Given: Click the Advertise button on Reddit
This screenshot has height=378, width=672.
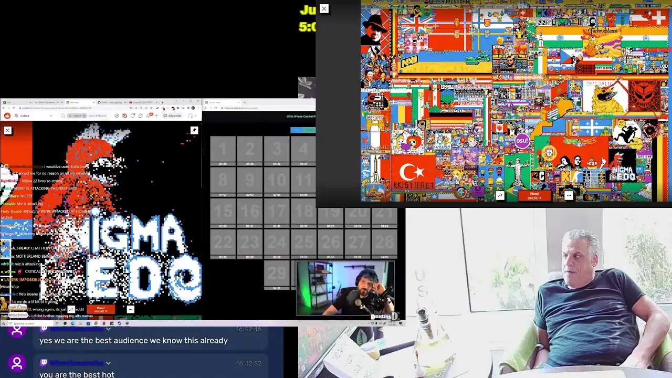Looking at the screenshot, I should 172,115.
